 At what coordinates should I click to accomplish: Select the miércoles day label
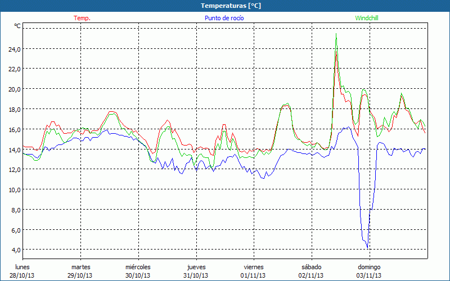(138, 267)
